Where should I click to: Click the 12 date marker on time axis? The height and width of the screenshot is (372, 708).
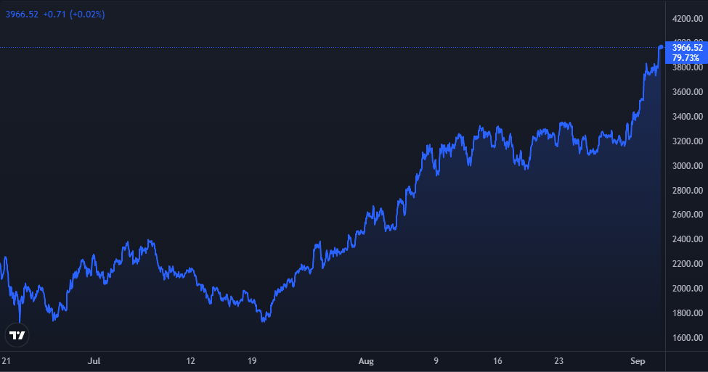pos(191,360)
